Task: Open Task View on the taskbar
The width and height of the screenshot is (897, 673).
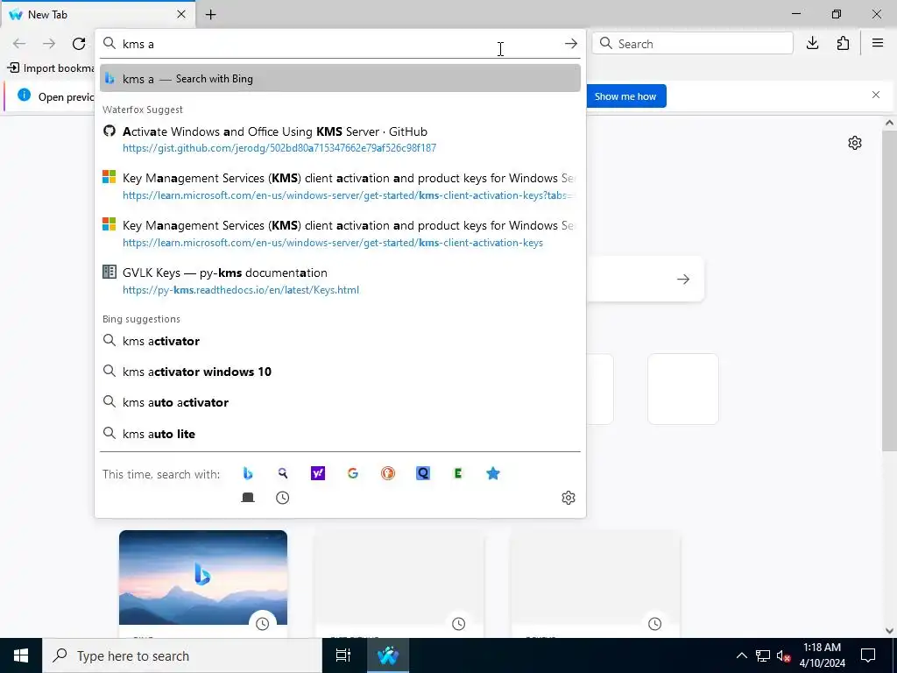Action: pos(343,655)
